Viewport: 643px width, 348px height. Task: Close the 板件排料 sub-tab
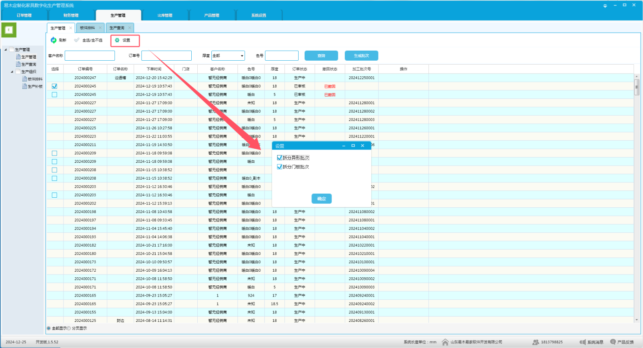coord(100,28)
